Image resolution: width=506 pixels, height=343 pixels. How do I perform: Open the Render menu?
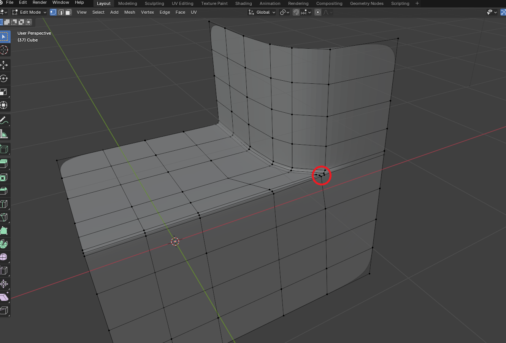pyautogui.click(x=40, y=3)
